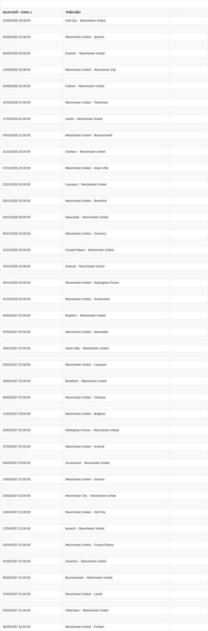Open the Liverpool - Manchester United away match
The height and width of the screenshot is (631, 208).
pyautogui.click(x=86, y=184)
